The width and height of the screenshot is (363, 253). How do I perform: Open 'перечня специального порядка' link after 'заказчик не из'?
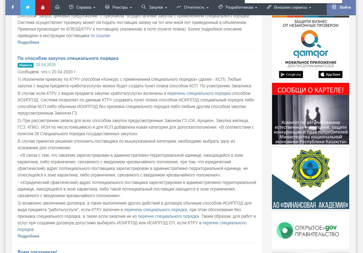pos(168,216)
